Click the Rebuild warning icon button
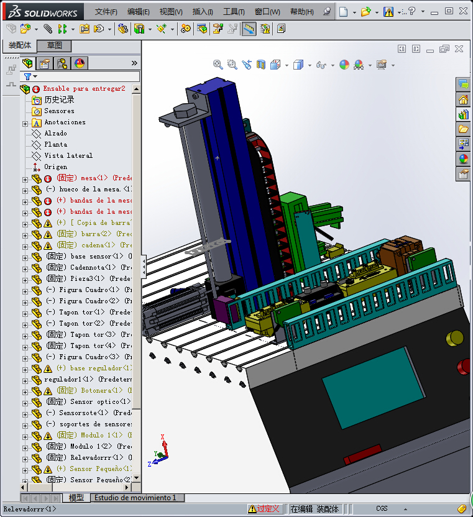Screen dimensions: 473x517 (388, 12)
